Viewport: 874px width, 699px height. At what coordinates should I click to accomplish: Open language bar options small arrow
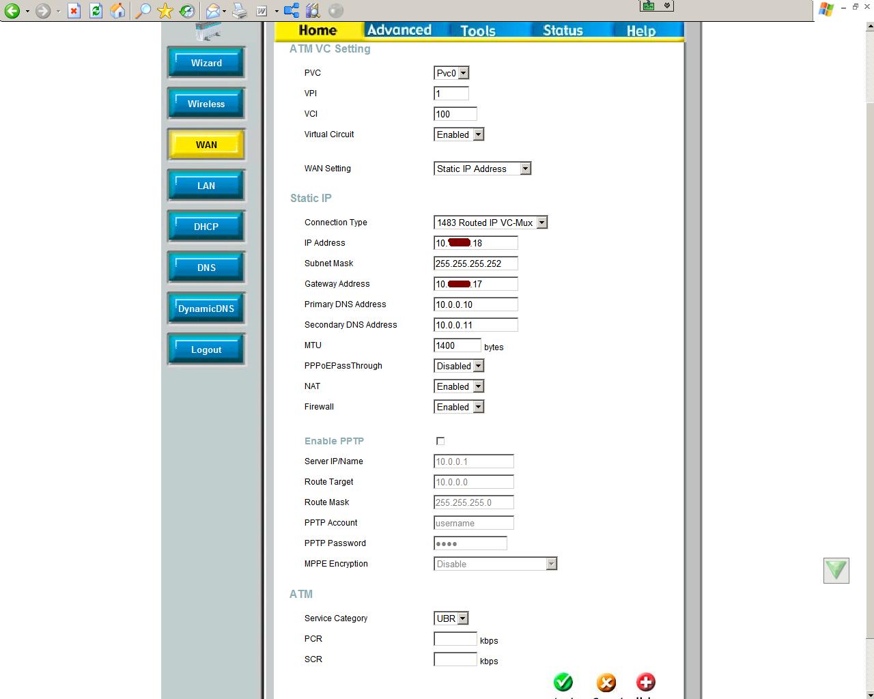point(667,5)
